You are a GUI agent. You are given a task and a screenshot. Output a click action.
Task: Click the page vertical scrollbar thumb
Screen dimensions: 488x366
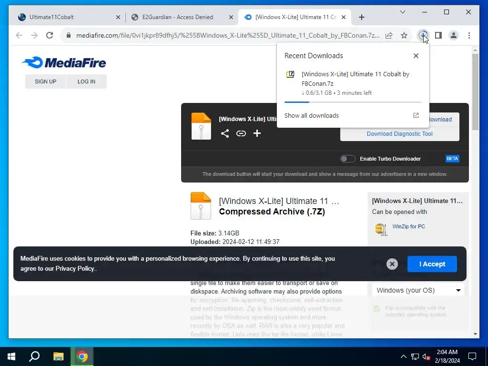tap(475, 92)
